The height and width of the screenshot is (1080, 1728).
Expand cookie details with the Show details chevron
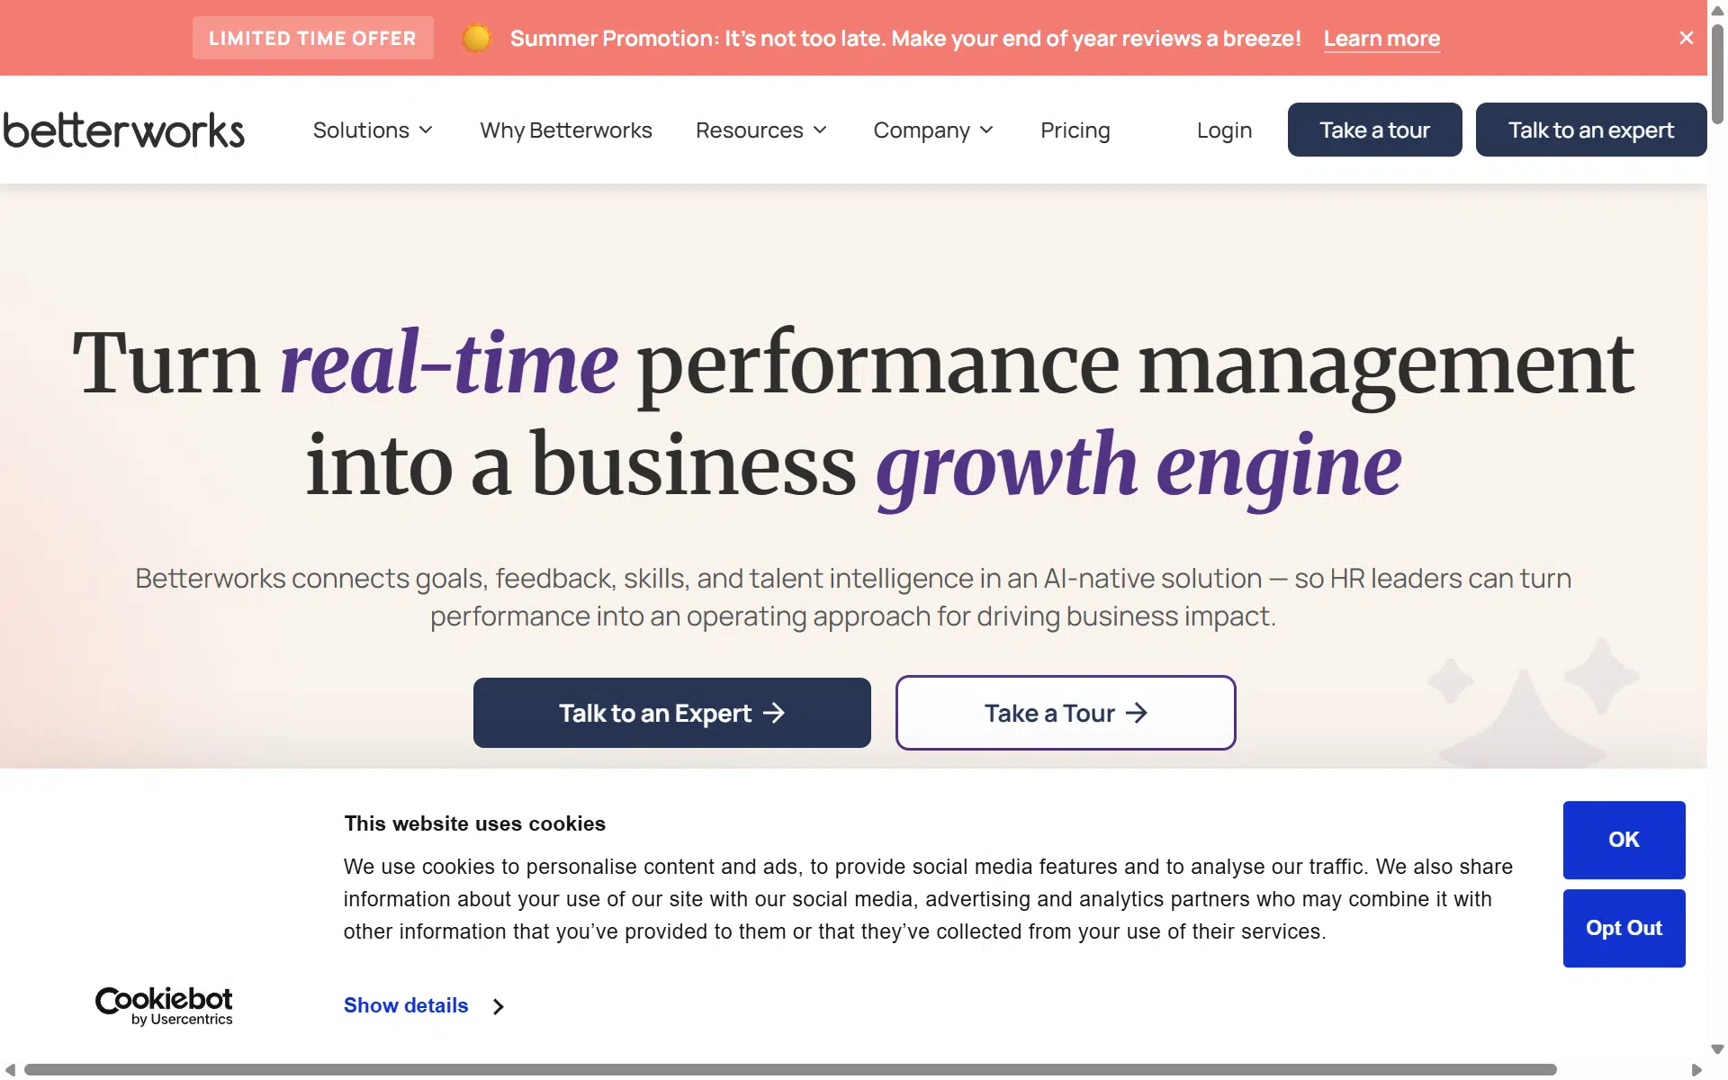(499, 1006)
